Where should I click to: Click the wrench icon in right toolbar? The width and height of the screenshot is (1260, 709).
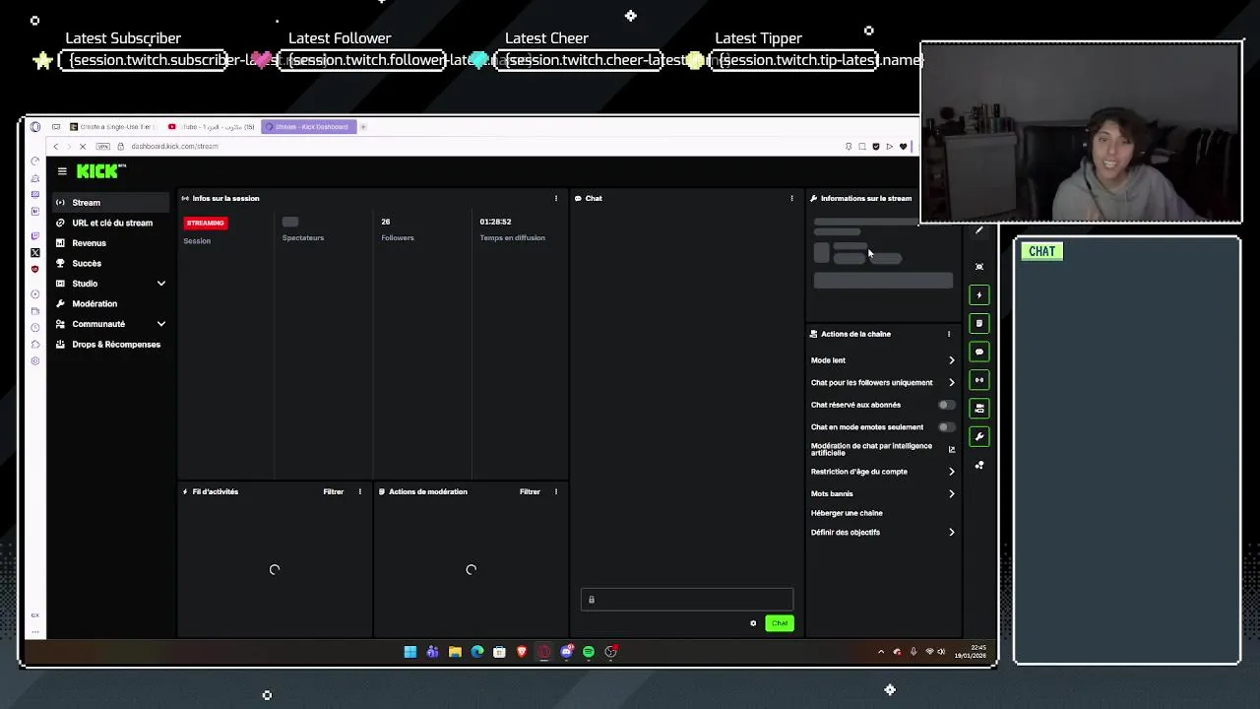979,436
